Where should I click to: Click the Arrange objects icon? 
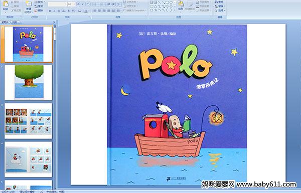[180, 6]
